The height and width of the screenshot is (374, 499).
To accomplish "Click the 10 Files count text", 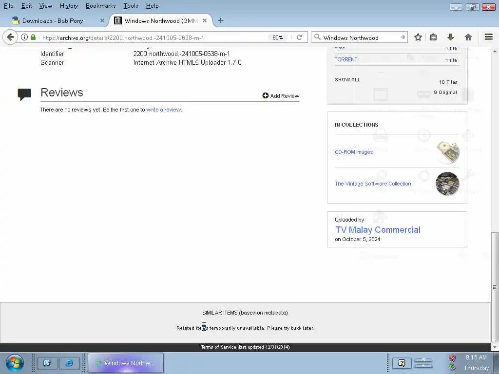I will [x=448, y=82].
